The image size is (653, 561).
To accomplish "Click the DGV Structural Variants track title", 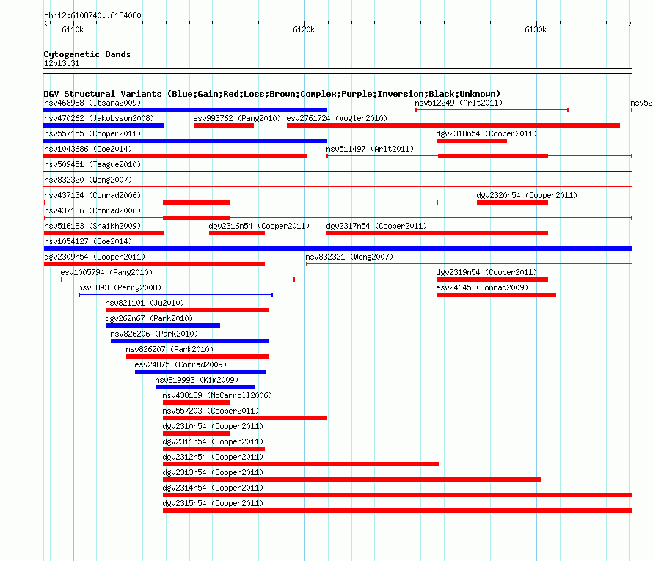I will 272,94.
